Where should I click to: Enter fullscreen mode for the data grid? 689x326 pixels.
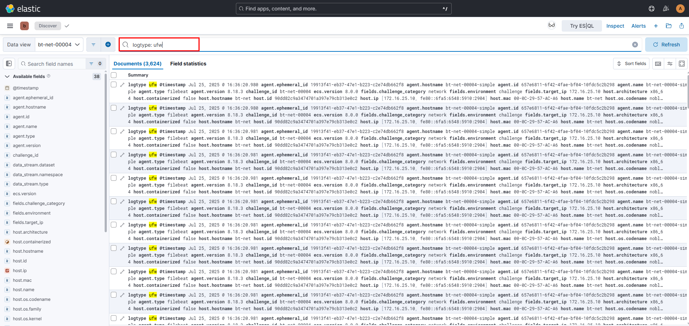tap(682, 64)
